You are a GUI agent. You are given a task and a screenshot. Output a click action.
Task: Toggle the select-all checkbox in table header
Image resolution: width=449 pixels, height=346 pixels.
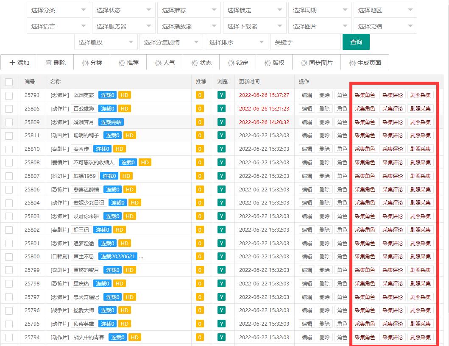pos(9,82)
